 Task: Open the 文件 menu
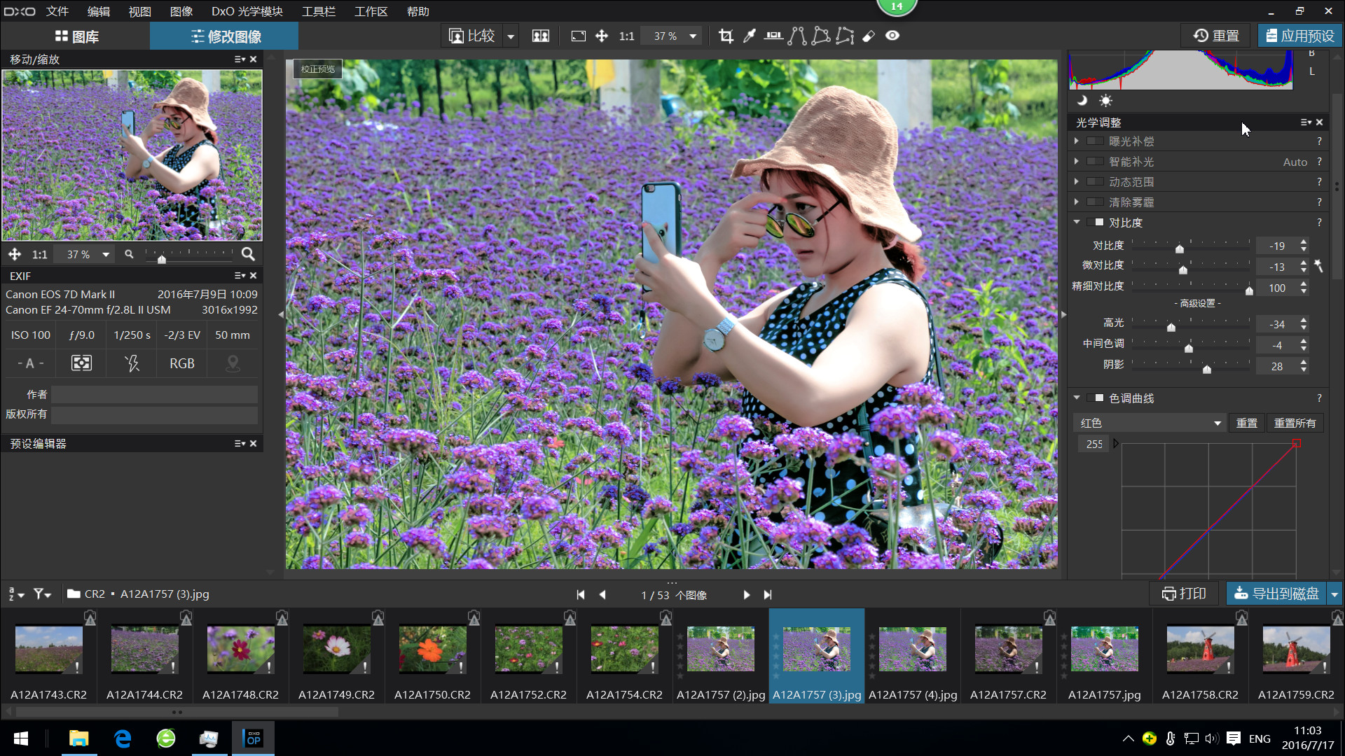tap(57, 11)
